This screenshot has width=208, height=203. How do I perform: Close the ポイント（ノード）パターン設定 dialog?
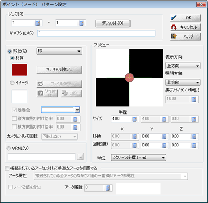201,4
